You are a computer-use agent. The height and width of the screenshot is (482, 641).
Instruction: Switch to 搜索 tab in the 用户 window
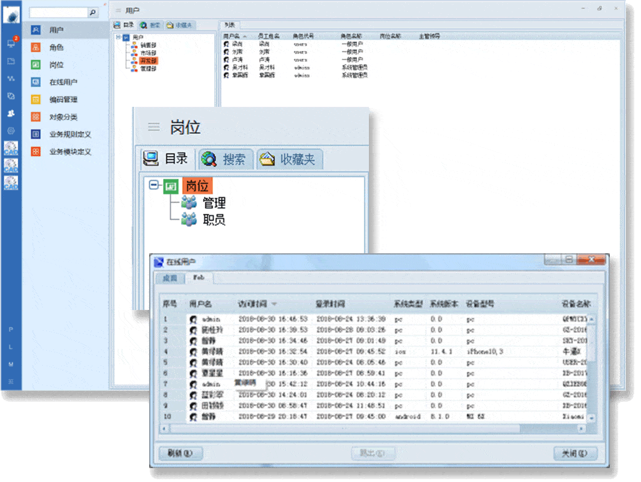(x=150, y=25)
